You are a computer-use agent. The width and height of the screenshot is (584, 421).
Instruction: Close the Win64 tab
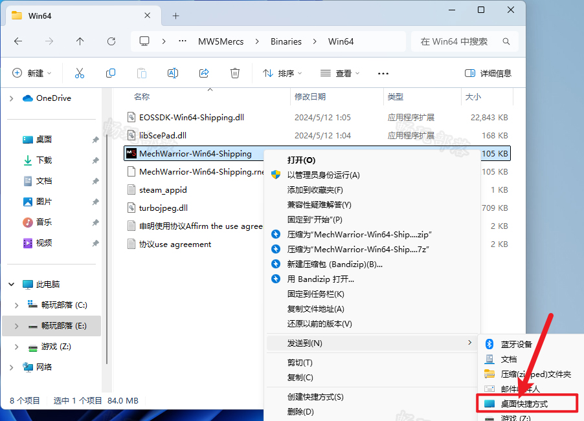coord(147,16)
